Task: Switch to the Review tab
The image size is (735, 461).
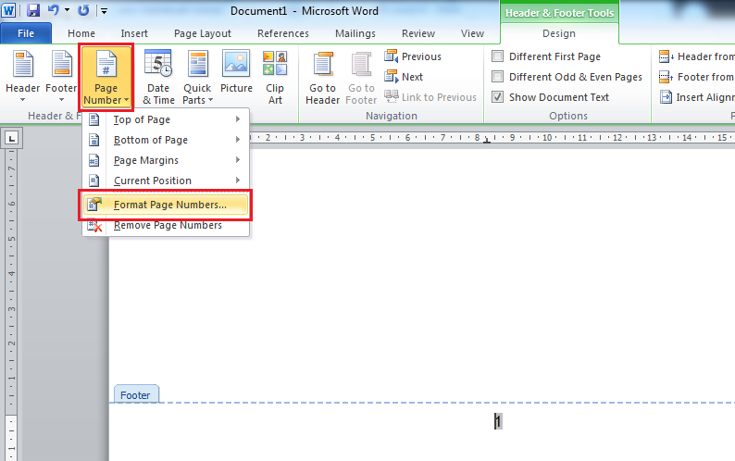Action: tap(418, 33)
